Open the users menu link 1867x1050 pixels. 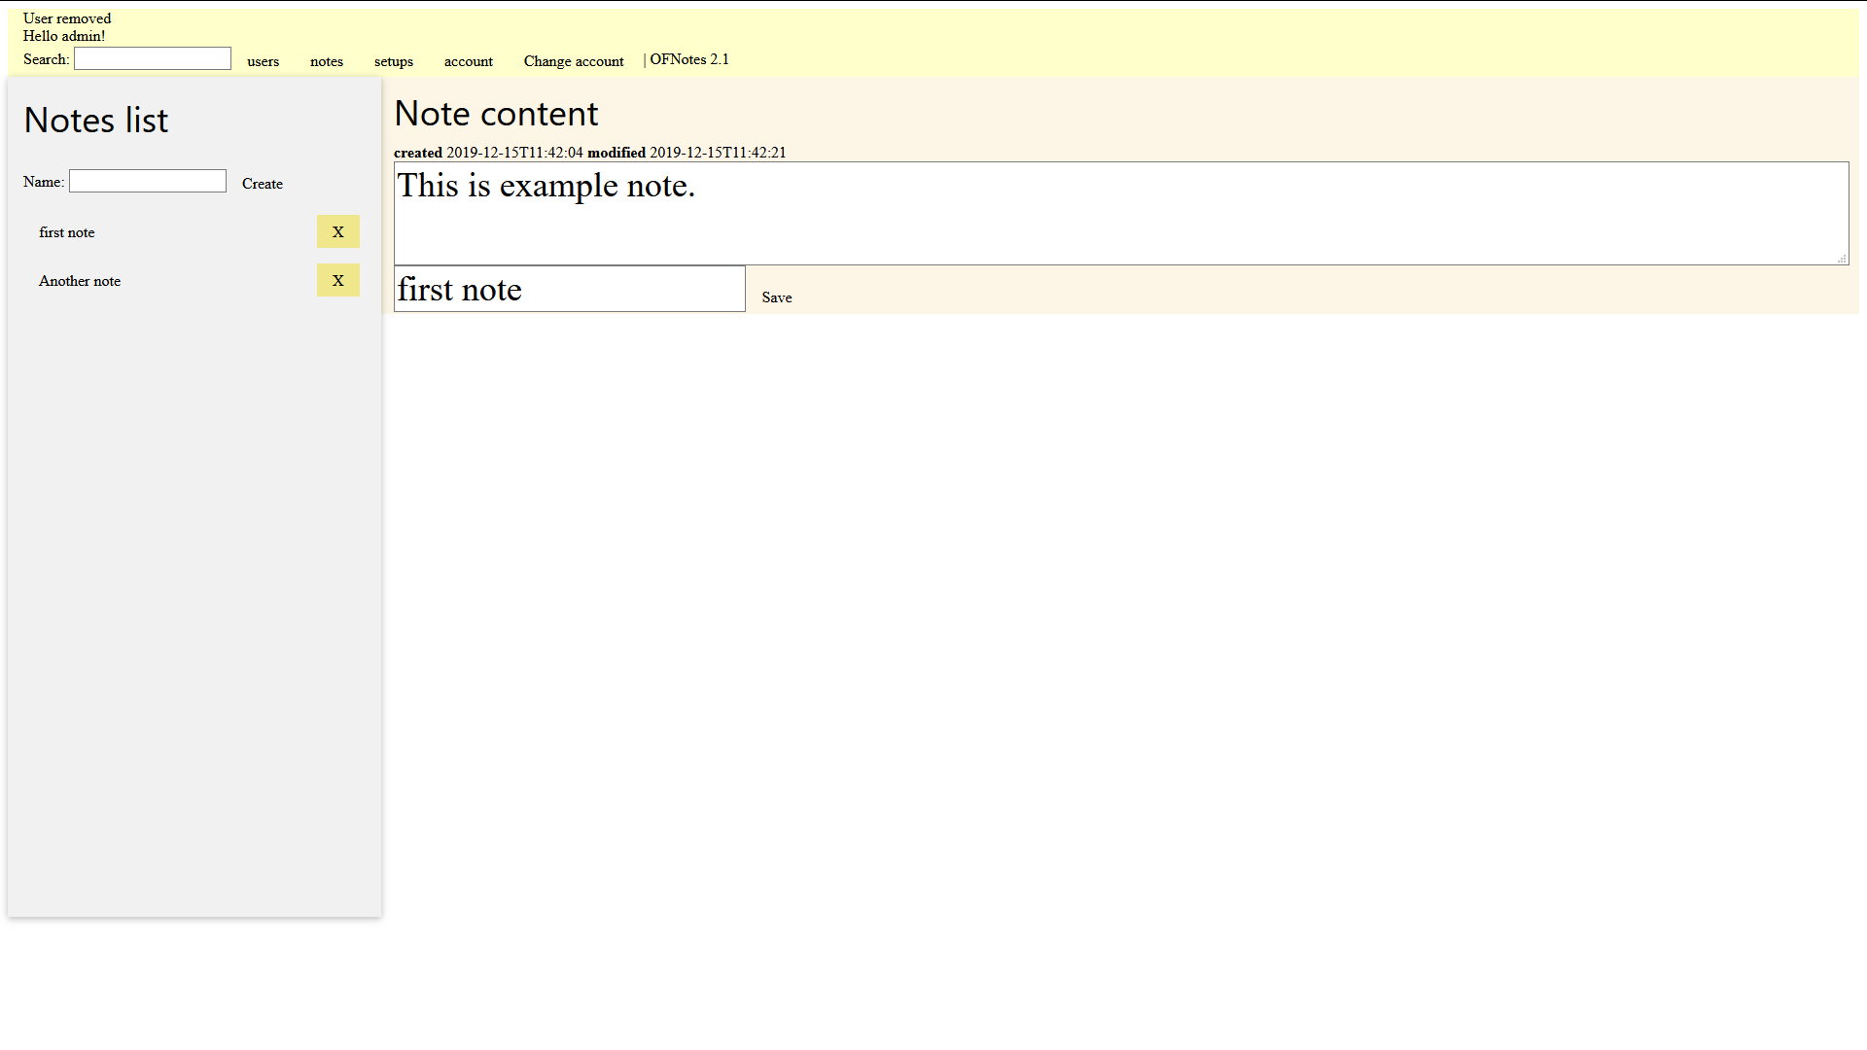coord(263,61)
